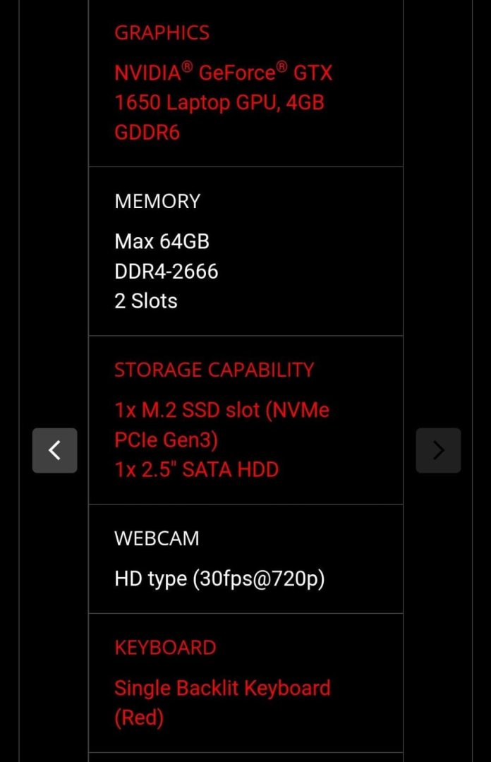Image resolution: width=491 pixels, height=762 pixels.
Task: Click the '1x 2.5" SATA HDD' line
Action: [196, 469]
